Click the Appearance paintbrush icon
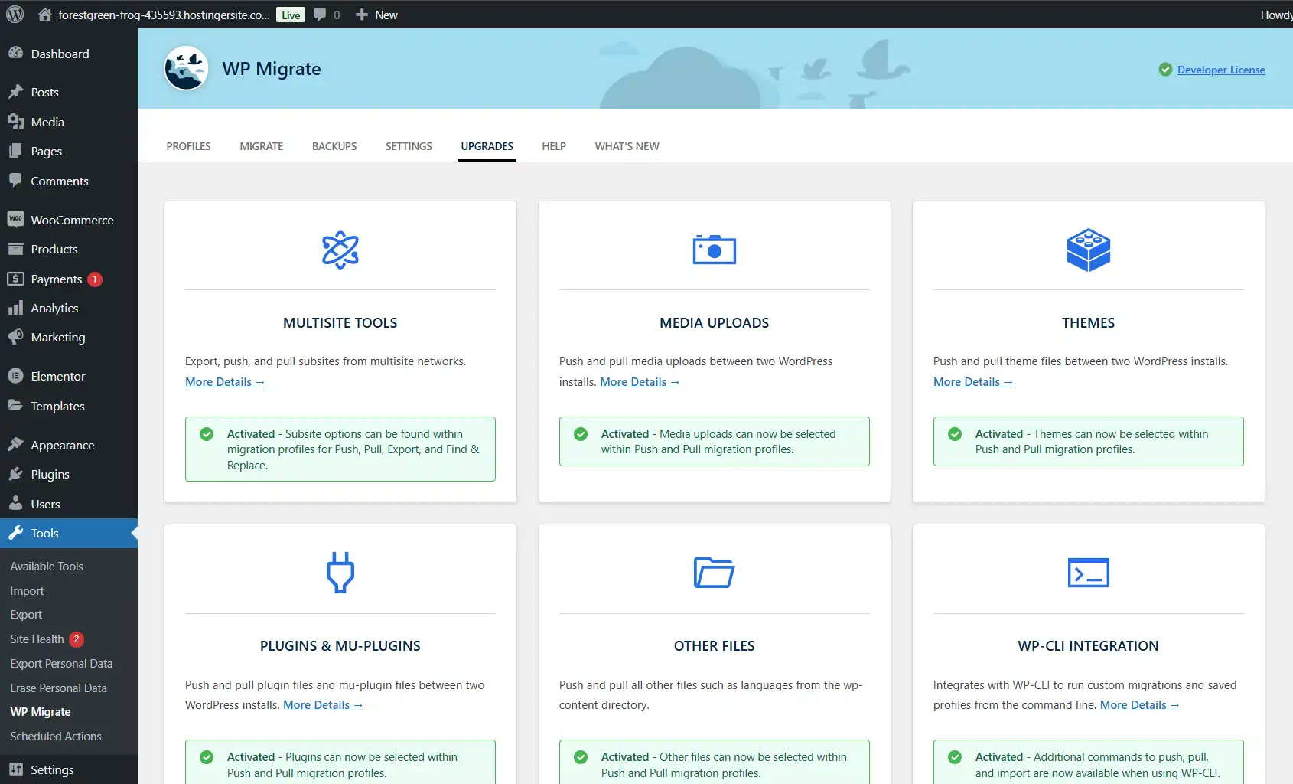This screenshot has height=784, width=1293. 15,445
